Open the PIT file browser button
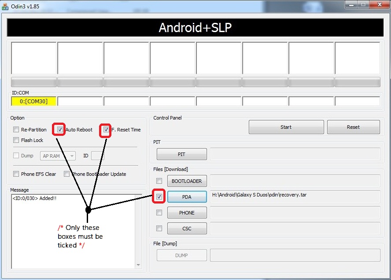The height and width of the screenshot is (280, 391). point(181,154)
